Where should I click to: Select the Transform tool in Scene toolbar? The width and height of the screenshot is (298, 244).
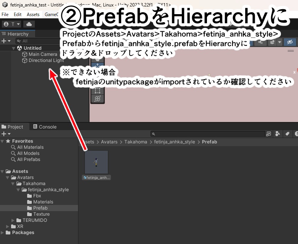pyautogui.click(x=98, y=99)
